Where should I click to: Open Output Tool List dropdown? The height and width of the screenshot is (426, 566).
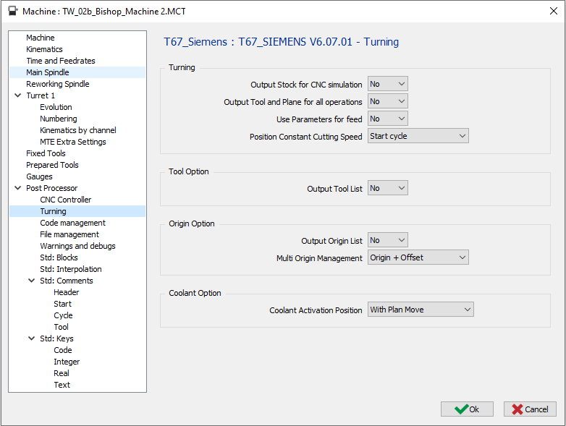point(387,188)
